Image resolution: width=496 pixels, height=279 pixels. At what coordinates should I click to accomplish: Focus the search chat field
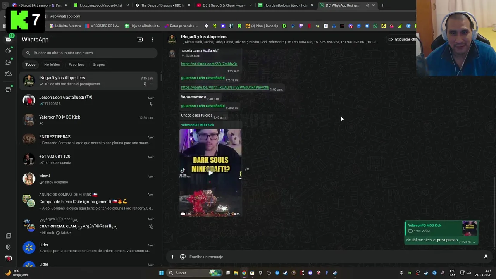pyautogui.click(x=89, y=53)
